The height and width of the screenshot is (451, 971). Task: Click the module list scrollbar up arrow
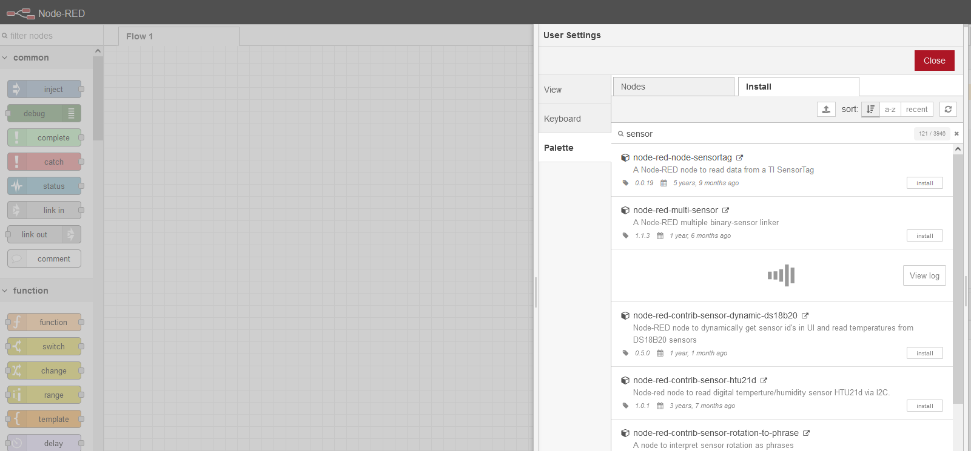pos(958,149)
